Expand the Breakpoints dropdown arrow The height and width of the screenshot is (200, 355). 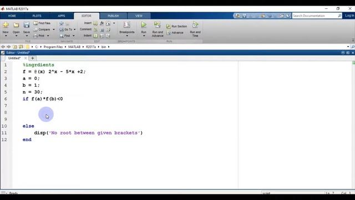(x=127, y=36)
